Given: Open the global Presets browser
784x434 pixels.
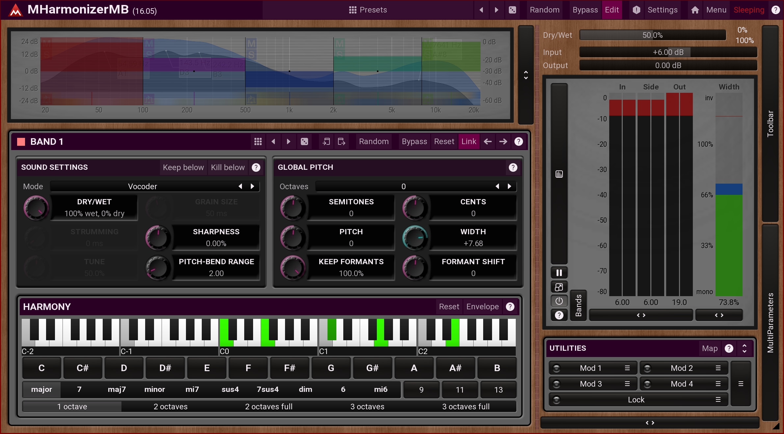Looking at the screenshot, I should pyautogui.click(x=368, y=10).
